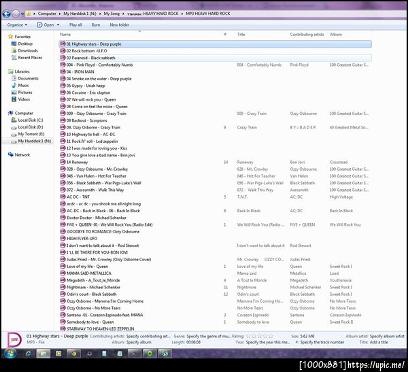408x372 pixels.
Task: Click the folder icon in address bar
Action: [29, 14]
